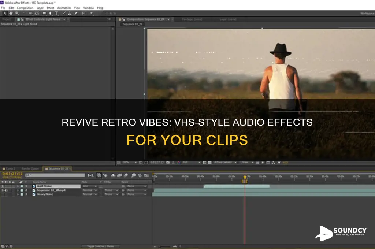Enable Frame Blending for timeline

tap(119, 175)
